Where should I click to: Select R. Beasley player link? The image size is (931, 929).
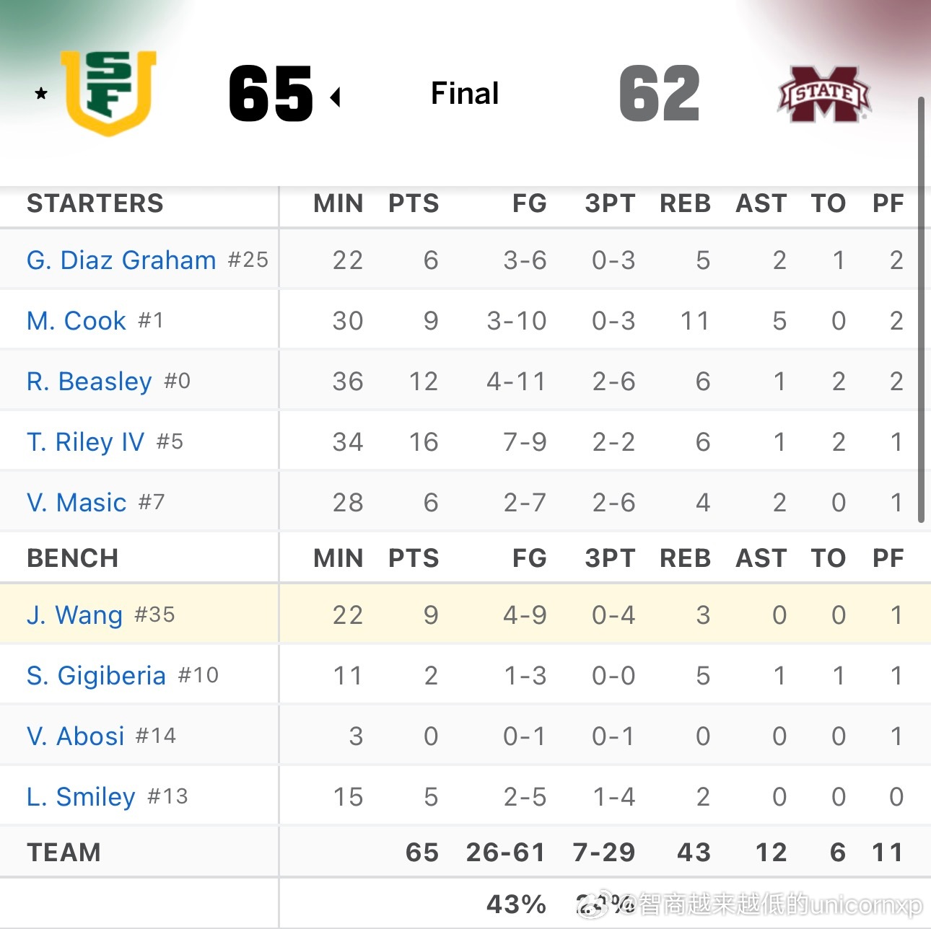(89, 381)
